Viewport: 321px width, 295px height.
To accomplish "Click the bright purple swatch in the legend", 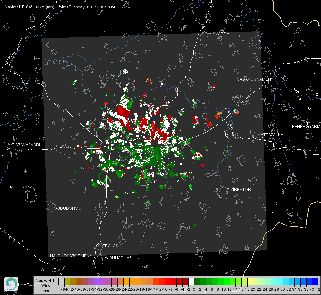I will 97,281.
